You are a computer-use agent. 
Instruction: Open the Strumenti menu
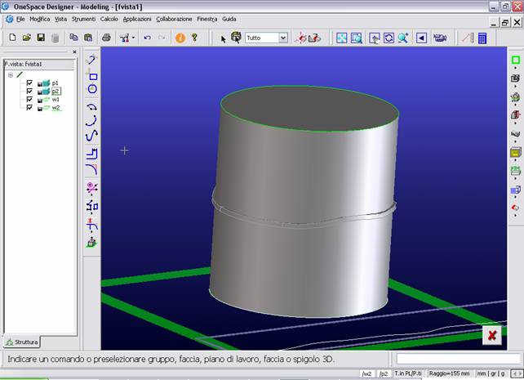(83, 19)
